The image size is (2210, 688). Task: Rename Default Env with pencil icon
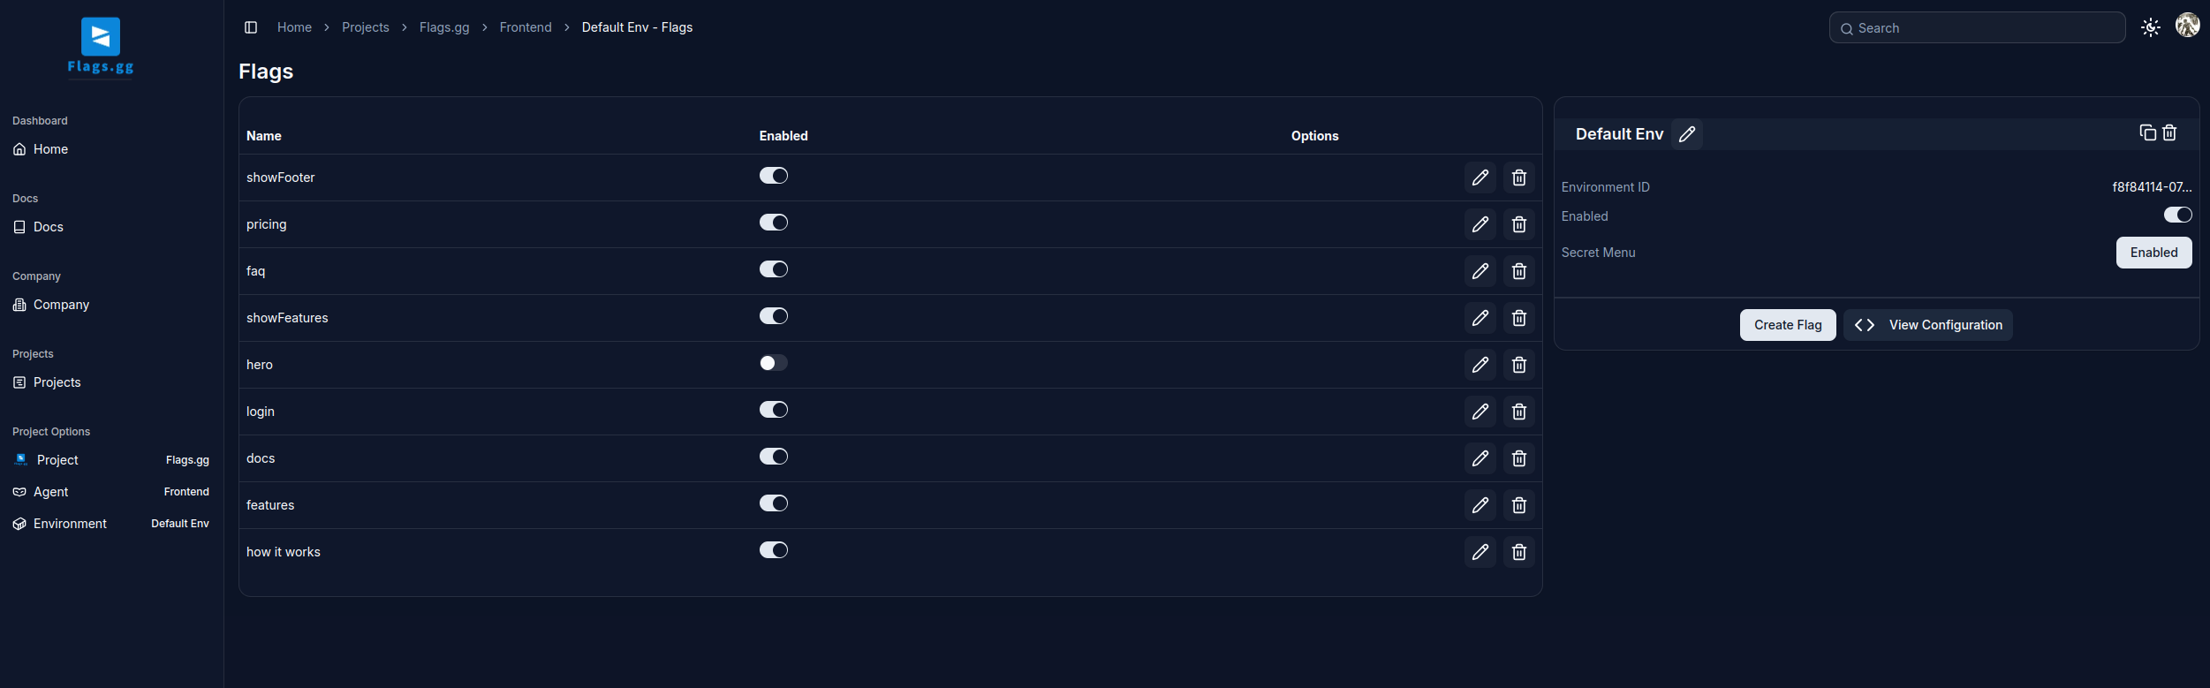pyautogui.click(x=1687, y=134)
